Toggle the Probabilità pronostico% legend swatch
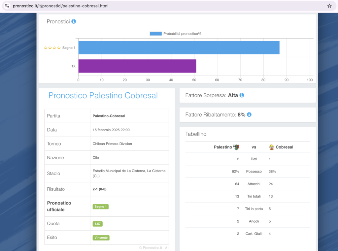The width and height of the screenshot is (338, 251). point(156,34)
